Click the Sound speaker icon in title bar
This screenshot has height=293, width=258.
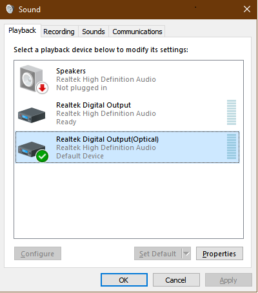click(x=10, y=9)
